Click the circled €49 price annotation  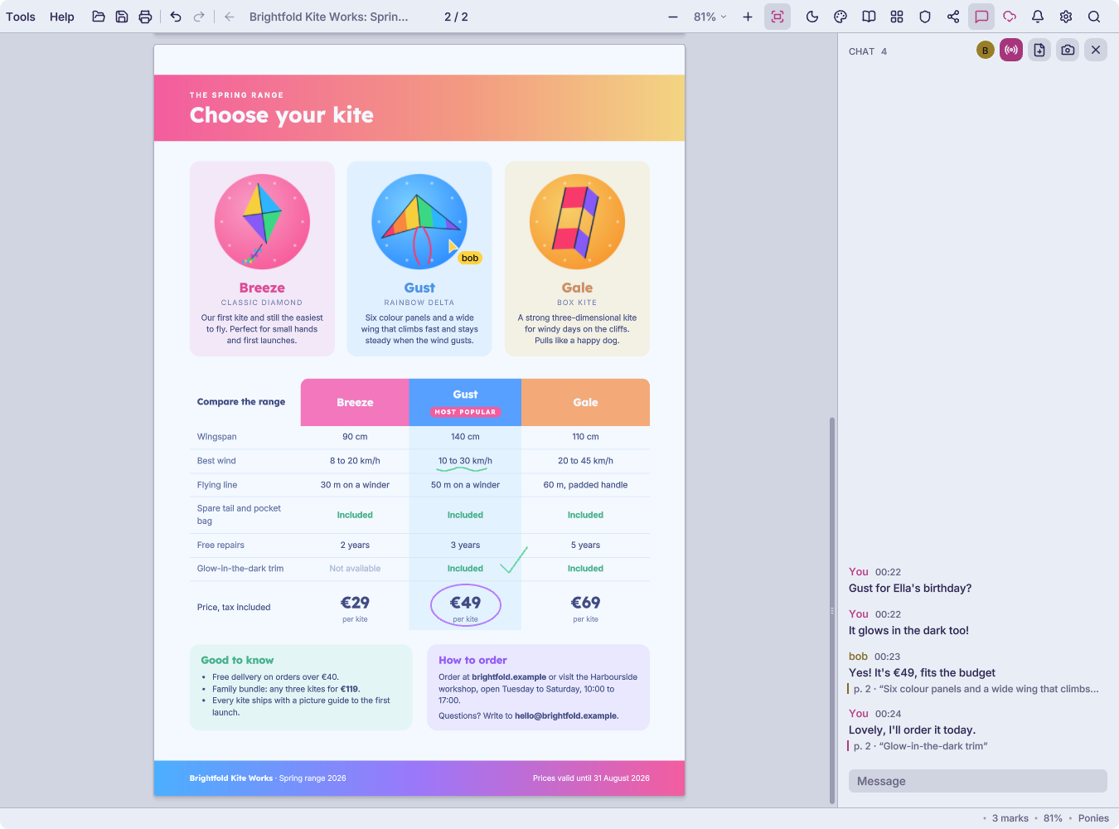466,605
